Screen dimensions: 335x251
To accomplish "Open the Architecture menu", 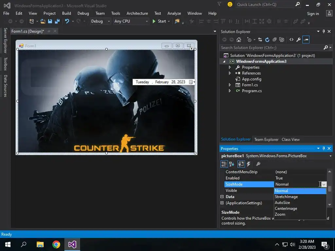I will [x=137, y=13].
